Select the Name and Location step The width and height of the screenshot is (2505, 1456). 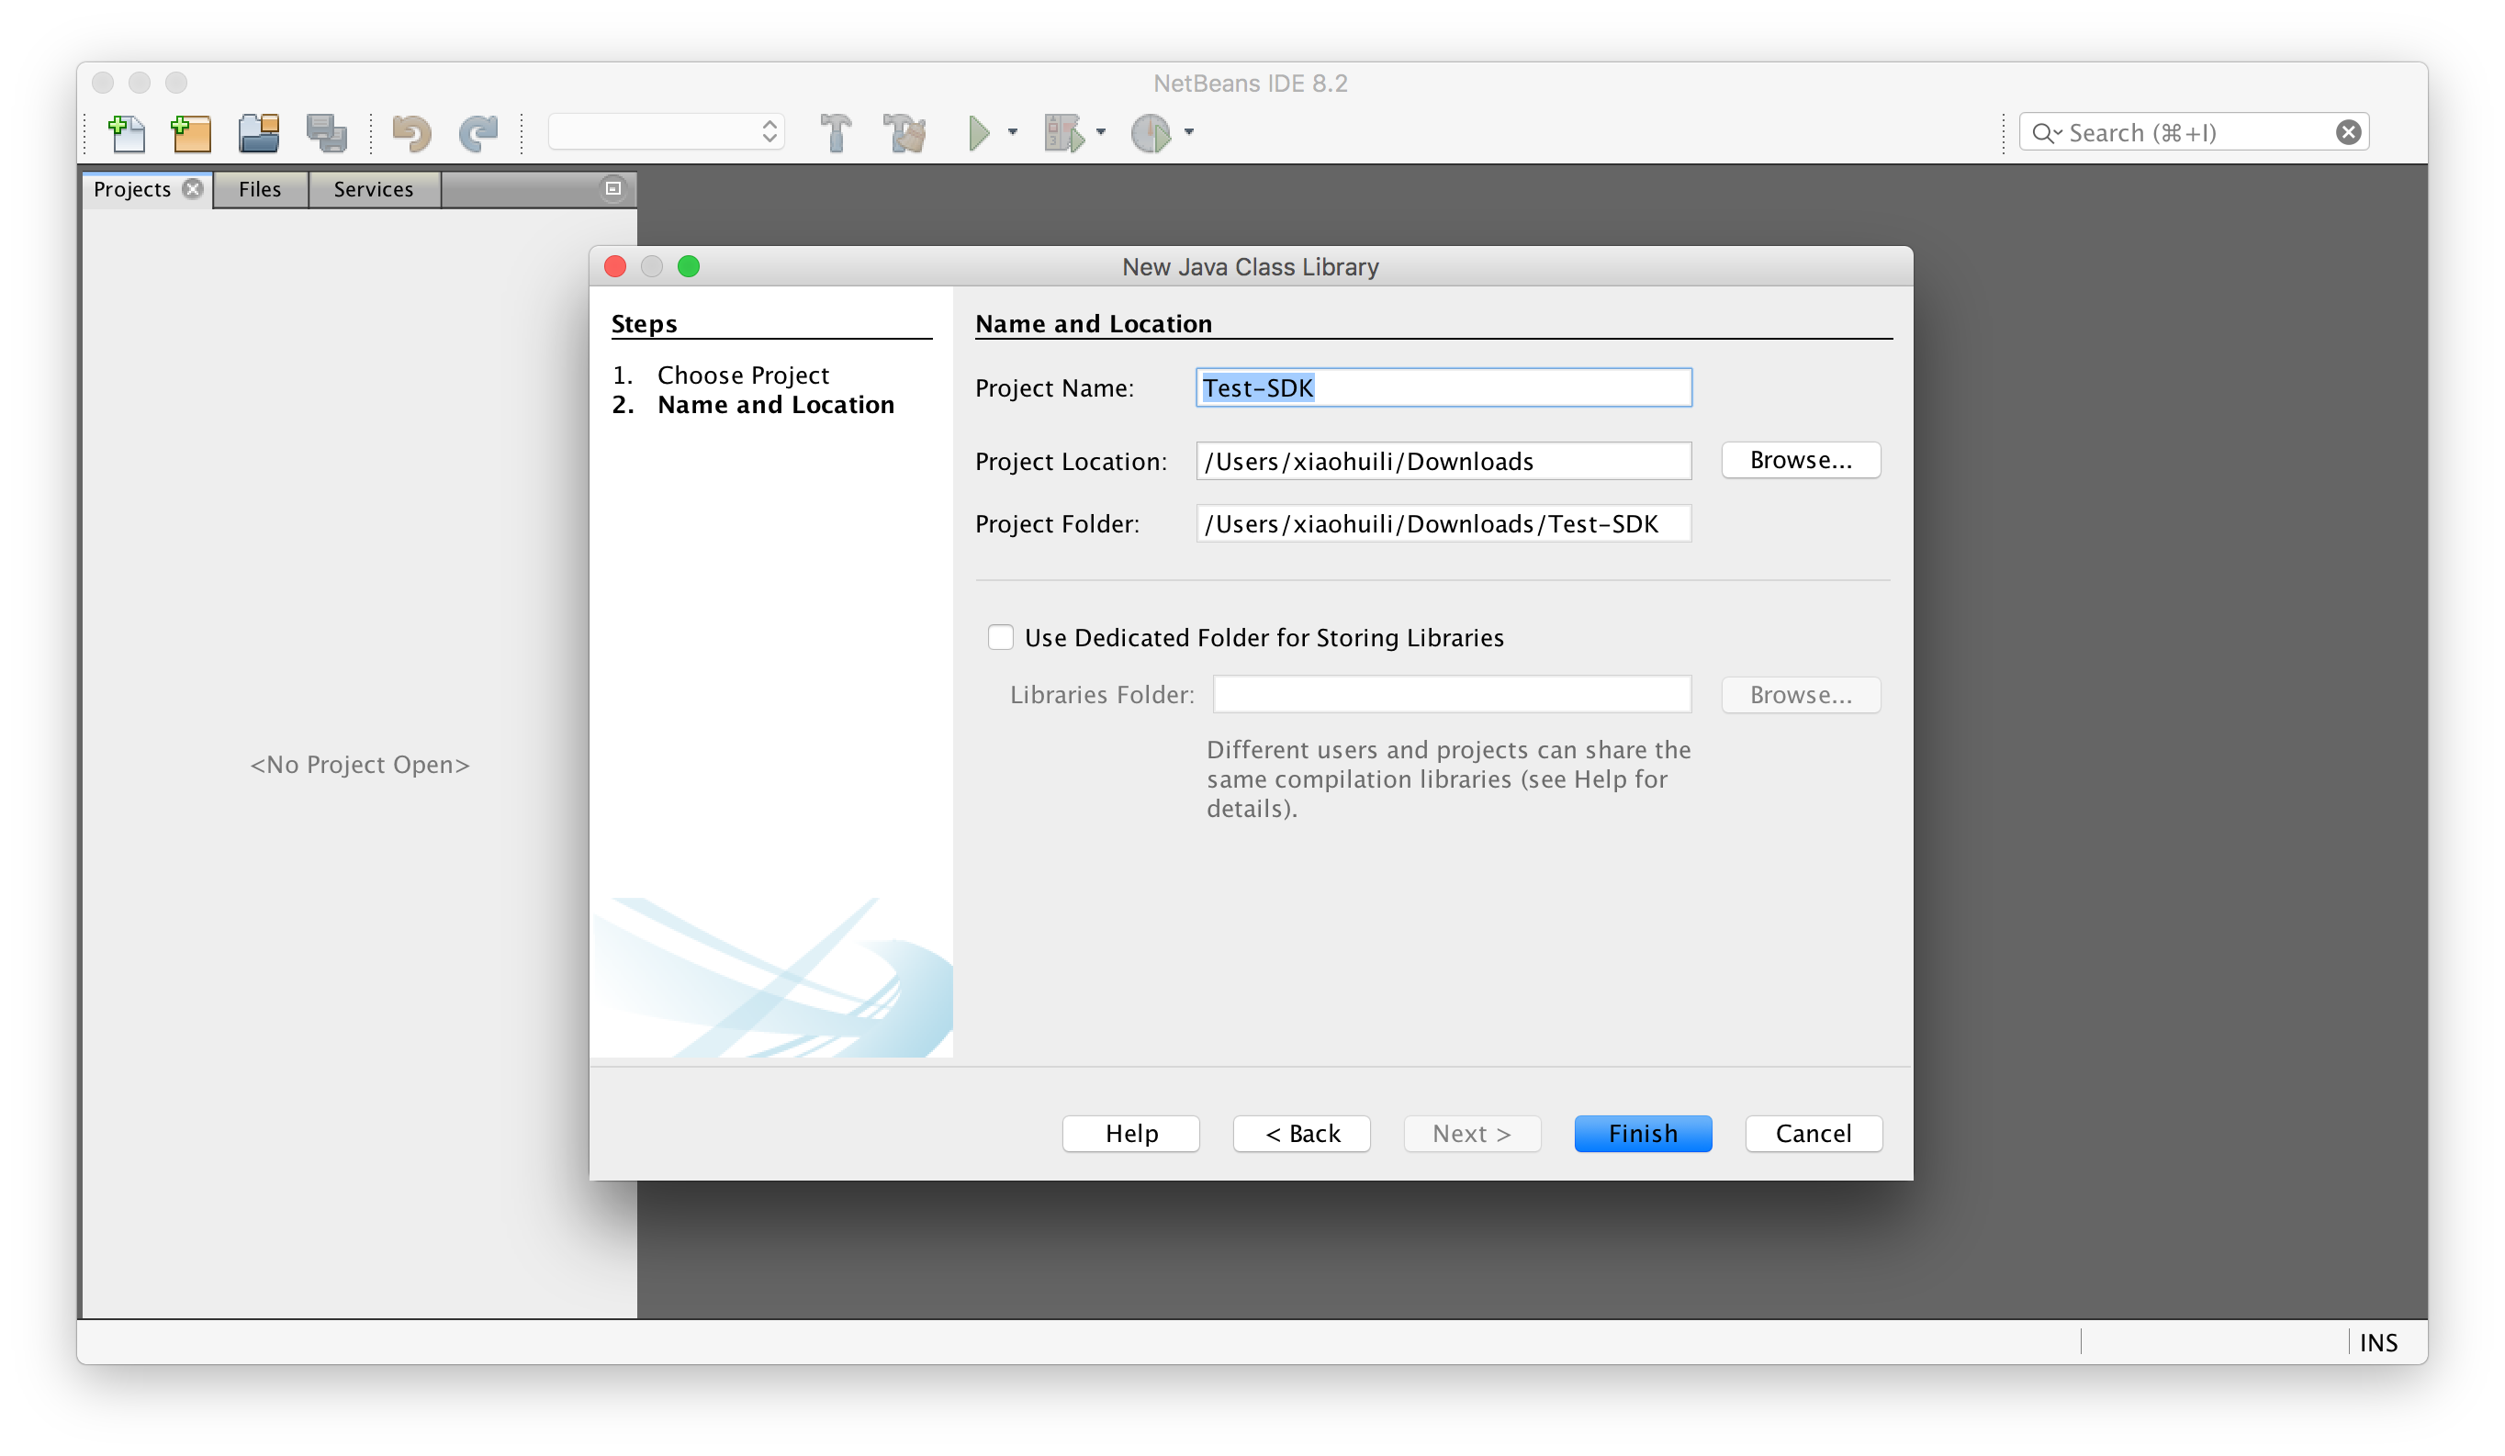click(x=775, y=405)
